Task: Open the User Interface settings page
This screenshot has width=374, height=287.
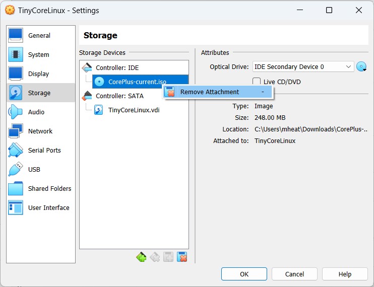Action: coord(41,207)
